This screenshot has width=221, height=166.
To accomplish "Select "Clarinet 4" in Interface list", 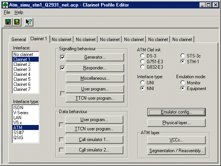I will pos(26,74).
